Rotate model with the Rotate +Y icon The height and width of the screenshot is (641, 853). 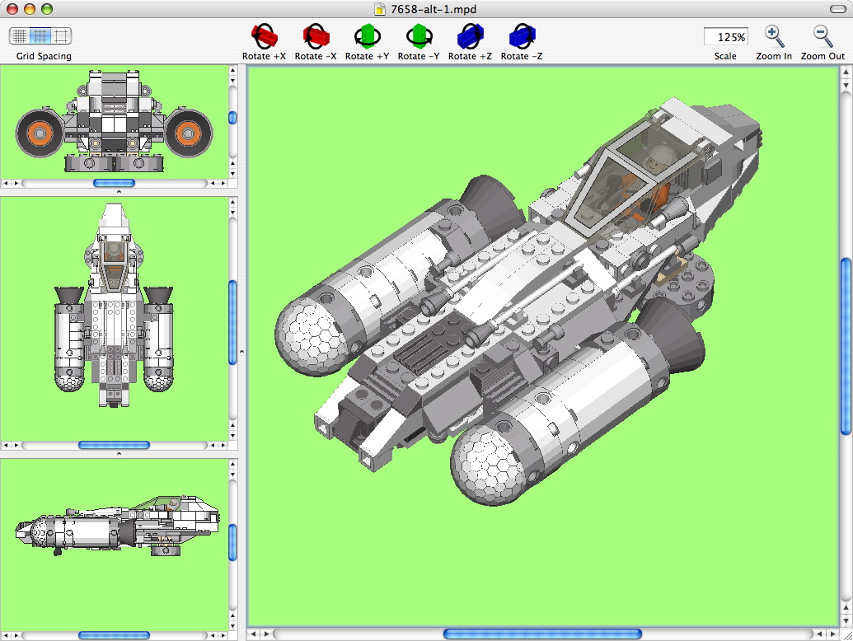(x=368, y=36)
